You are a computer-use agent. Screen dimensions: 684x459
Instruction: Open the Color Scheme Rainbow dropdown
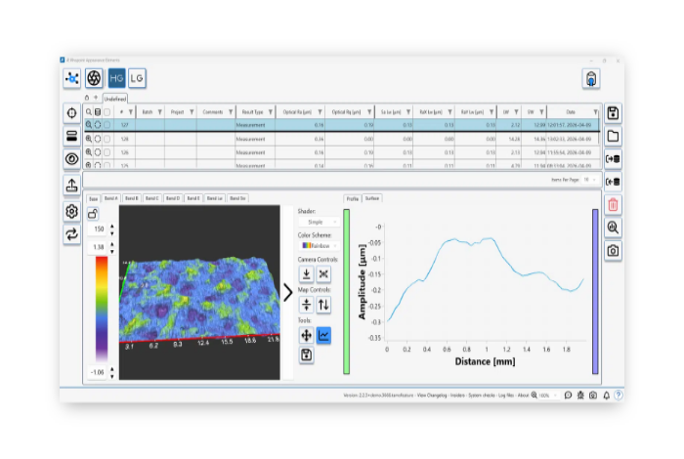319,246
